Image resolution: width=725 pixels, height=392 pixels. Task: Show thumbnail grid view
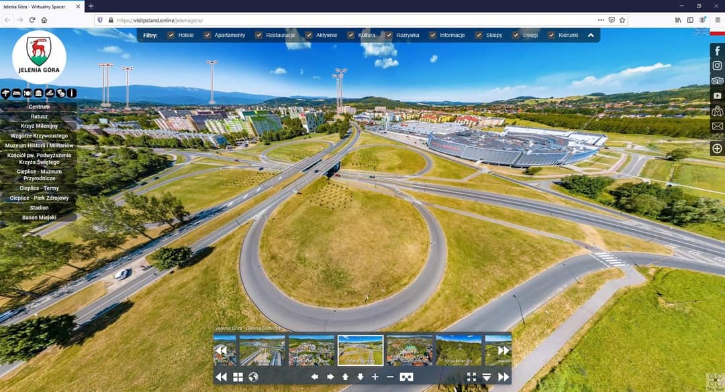click(x=238, y=377)
